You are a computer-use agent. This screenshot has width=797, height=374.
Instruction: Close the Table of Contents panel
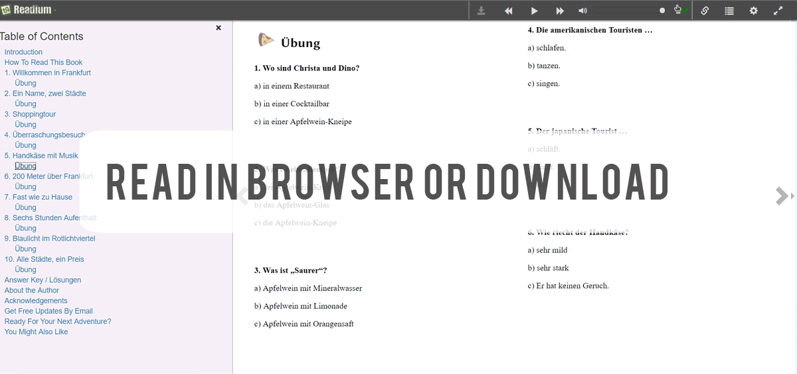point(219,28)
